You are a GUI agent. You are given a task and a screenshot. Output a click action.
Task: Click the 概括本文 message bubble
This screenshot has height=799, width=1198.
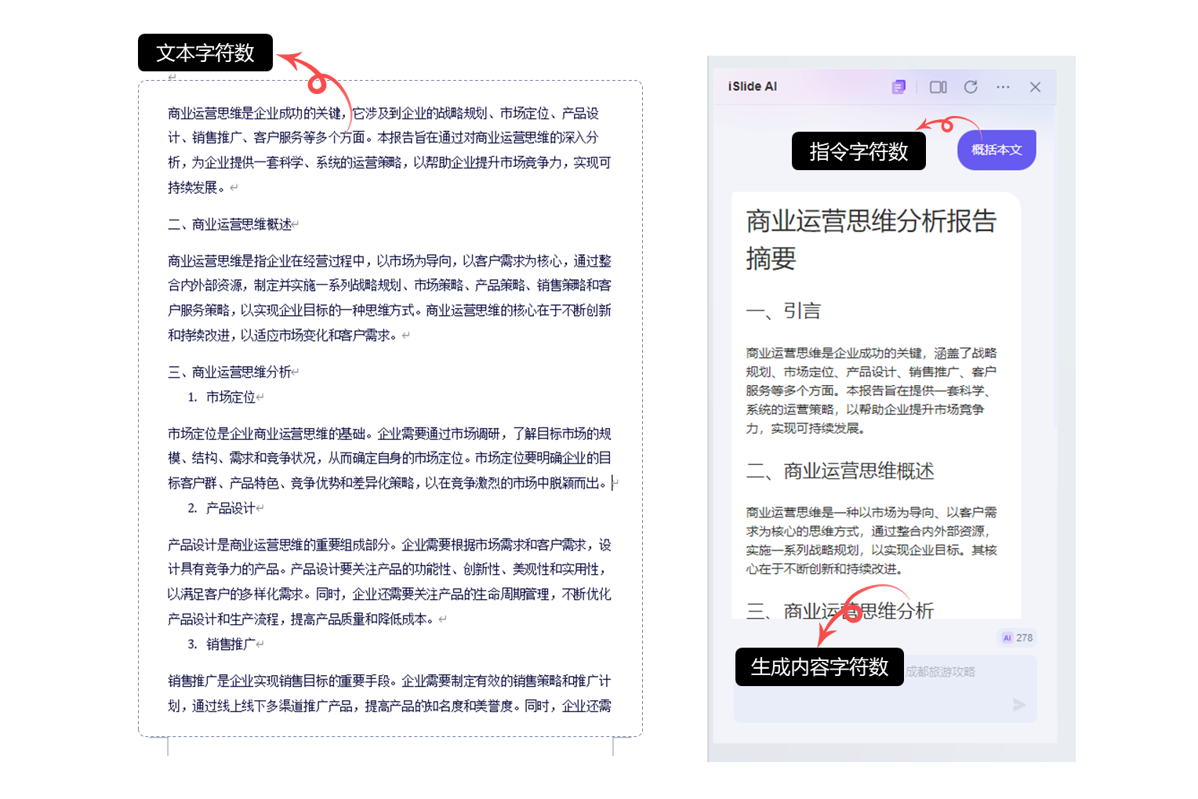click(997, 150)
